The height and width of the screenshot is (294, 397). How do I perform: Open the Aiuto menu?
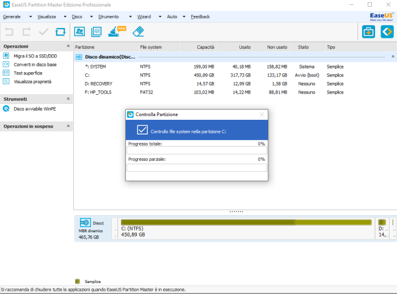point(172,17)
